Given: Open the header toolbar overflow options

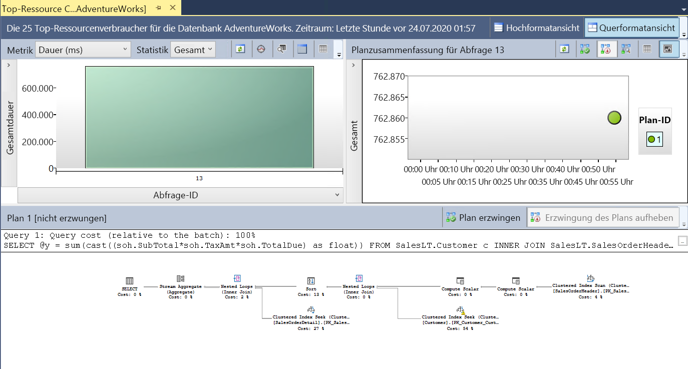Looking at the screenshot, I should click(x=683, y=35).
